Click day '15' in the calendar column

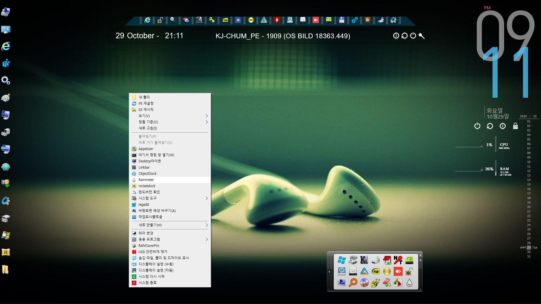(529, 184)
